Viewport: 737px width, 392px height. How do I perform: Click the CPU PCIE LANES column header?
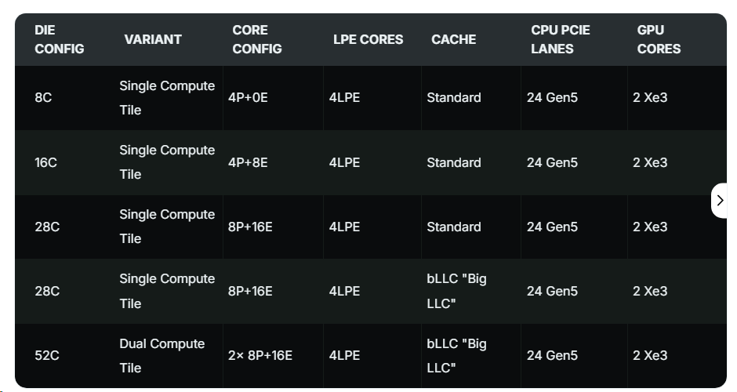(x=560, y=39)
